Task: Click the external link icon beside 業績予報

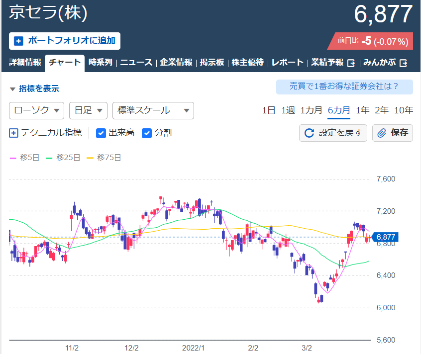Action: 351,63
